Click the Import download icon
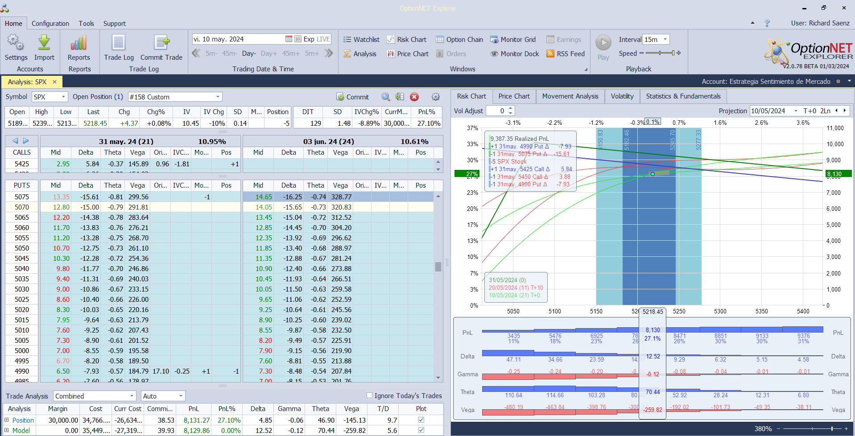 (44, 43)
